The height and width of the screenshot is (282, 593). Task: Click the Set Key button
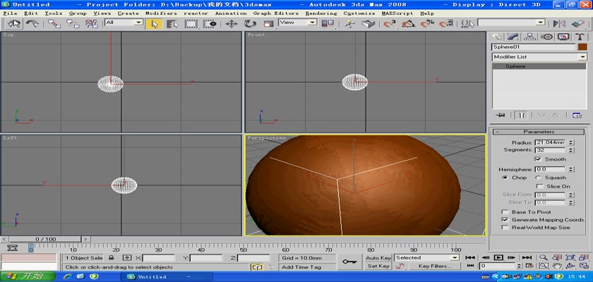[x=378, y=266]
